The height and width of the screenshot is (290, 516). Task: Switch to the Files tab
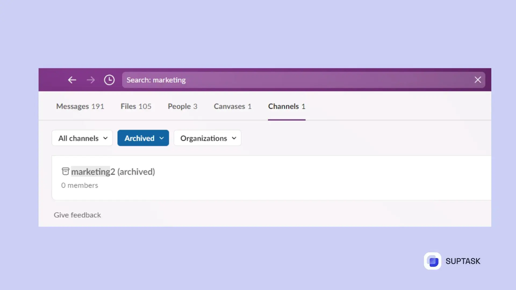[136, 106]
